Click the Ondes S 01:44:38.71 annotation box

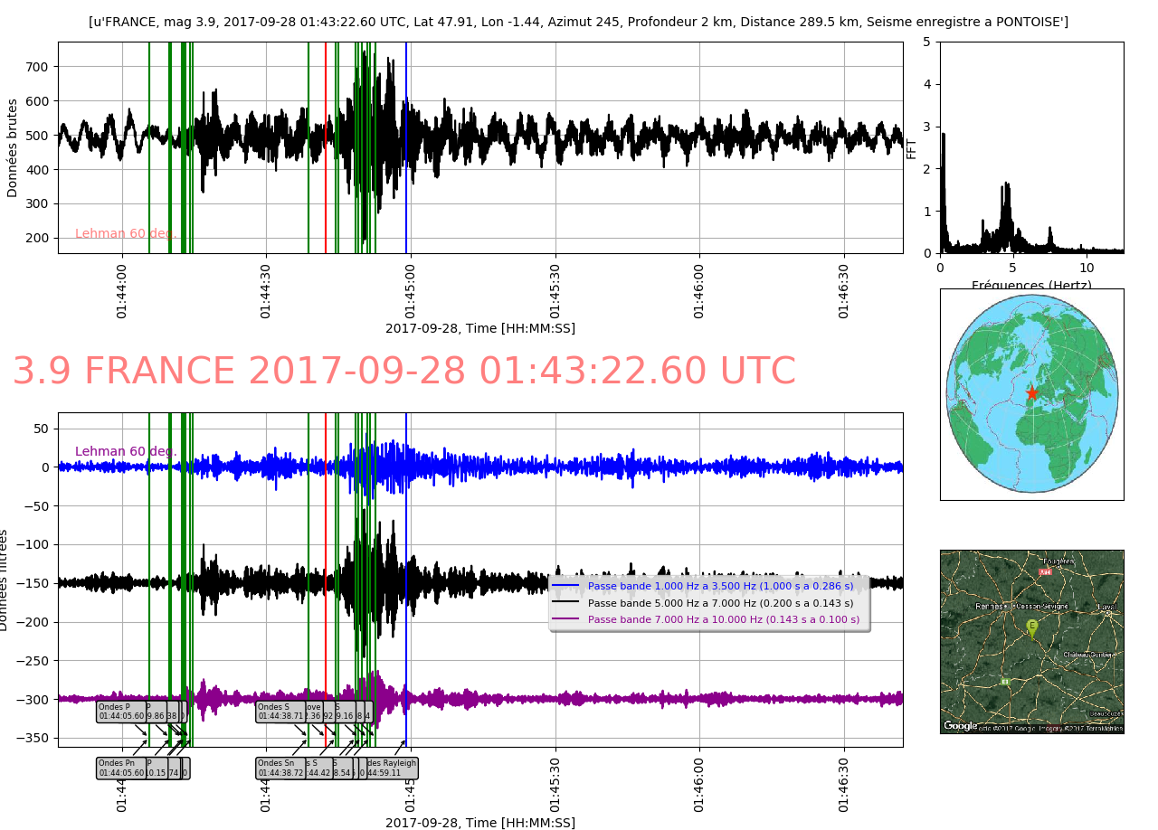click(x=280, y=712)
